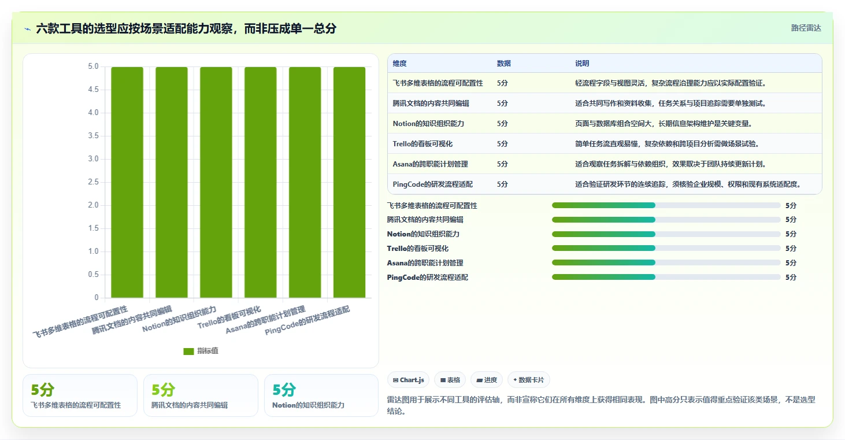
Task: Click the PingCode的研发流程适配 bar in the chart
Action: (349, 182)
